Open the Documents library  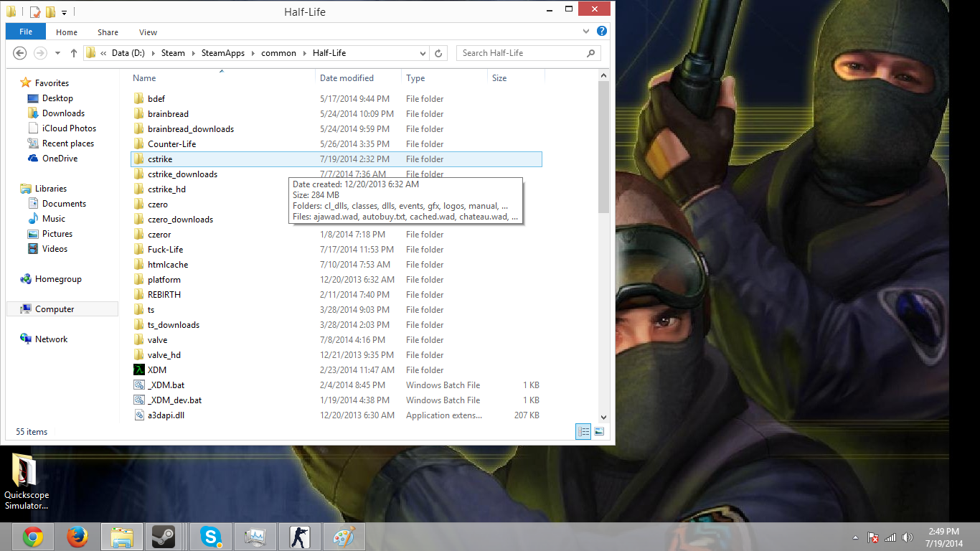pyautogui.click(x=64, y=204)
